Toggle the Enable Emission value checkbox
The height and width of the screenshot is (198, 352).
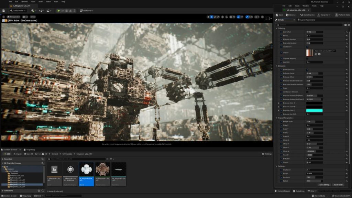click(307, 69)
